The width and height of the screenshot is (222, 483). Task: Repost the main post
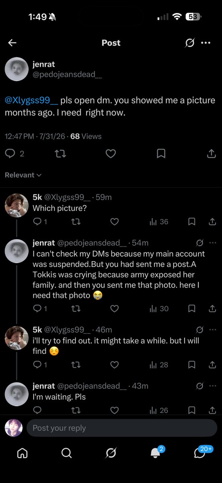(60, 153)
